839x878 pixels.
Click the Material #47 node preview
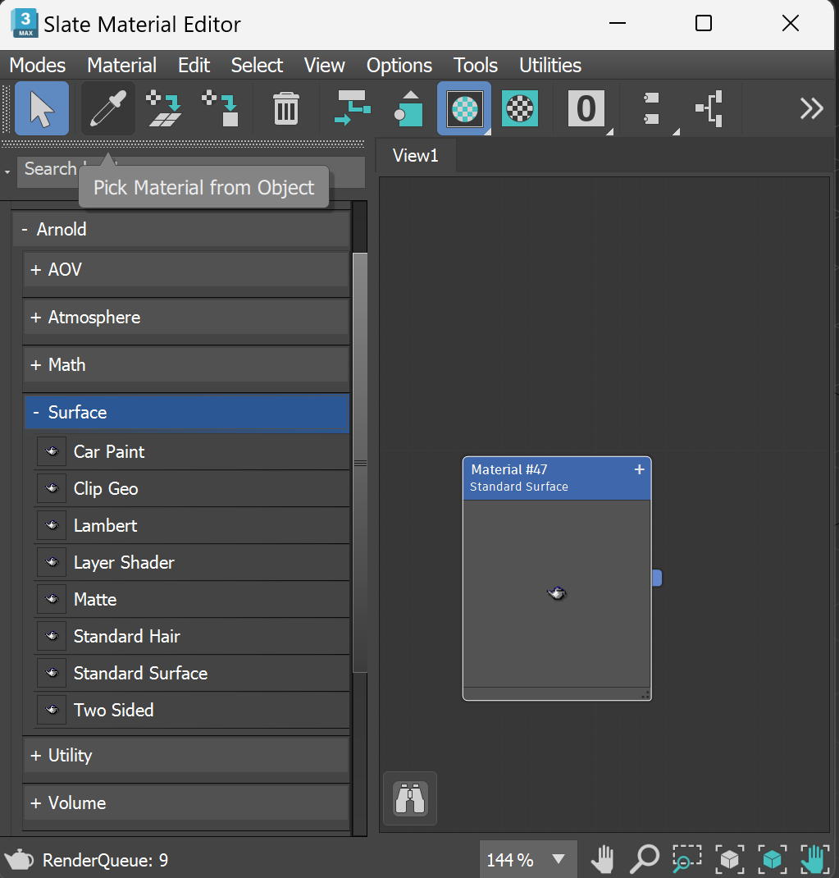[x=557, y=592]
